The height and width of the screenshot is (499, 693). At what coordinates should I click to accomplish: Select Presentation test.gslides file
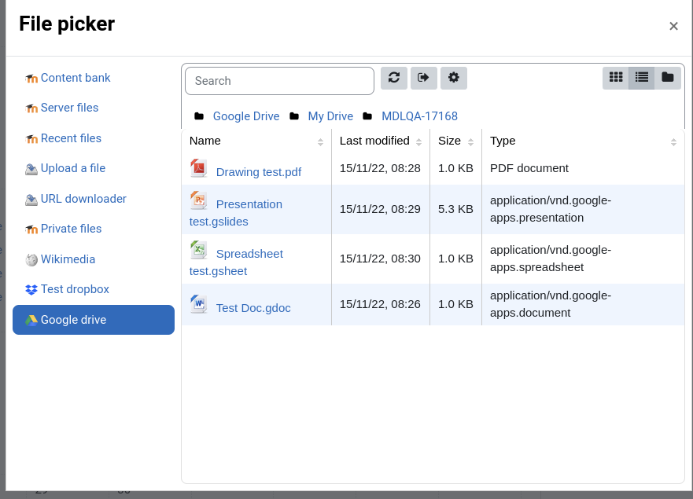pos(236,212)
